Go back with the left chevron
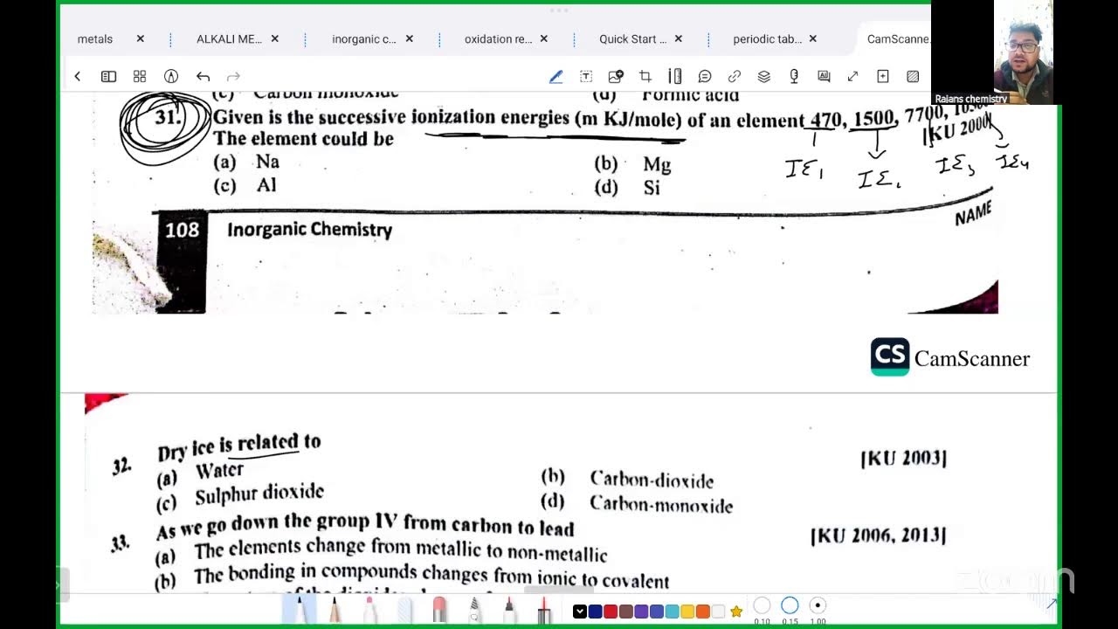1118x629 pixels. click(77, 76)
